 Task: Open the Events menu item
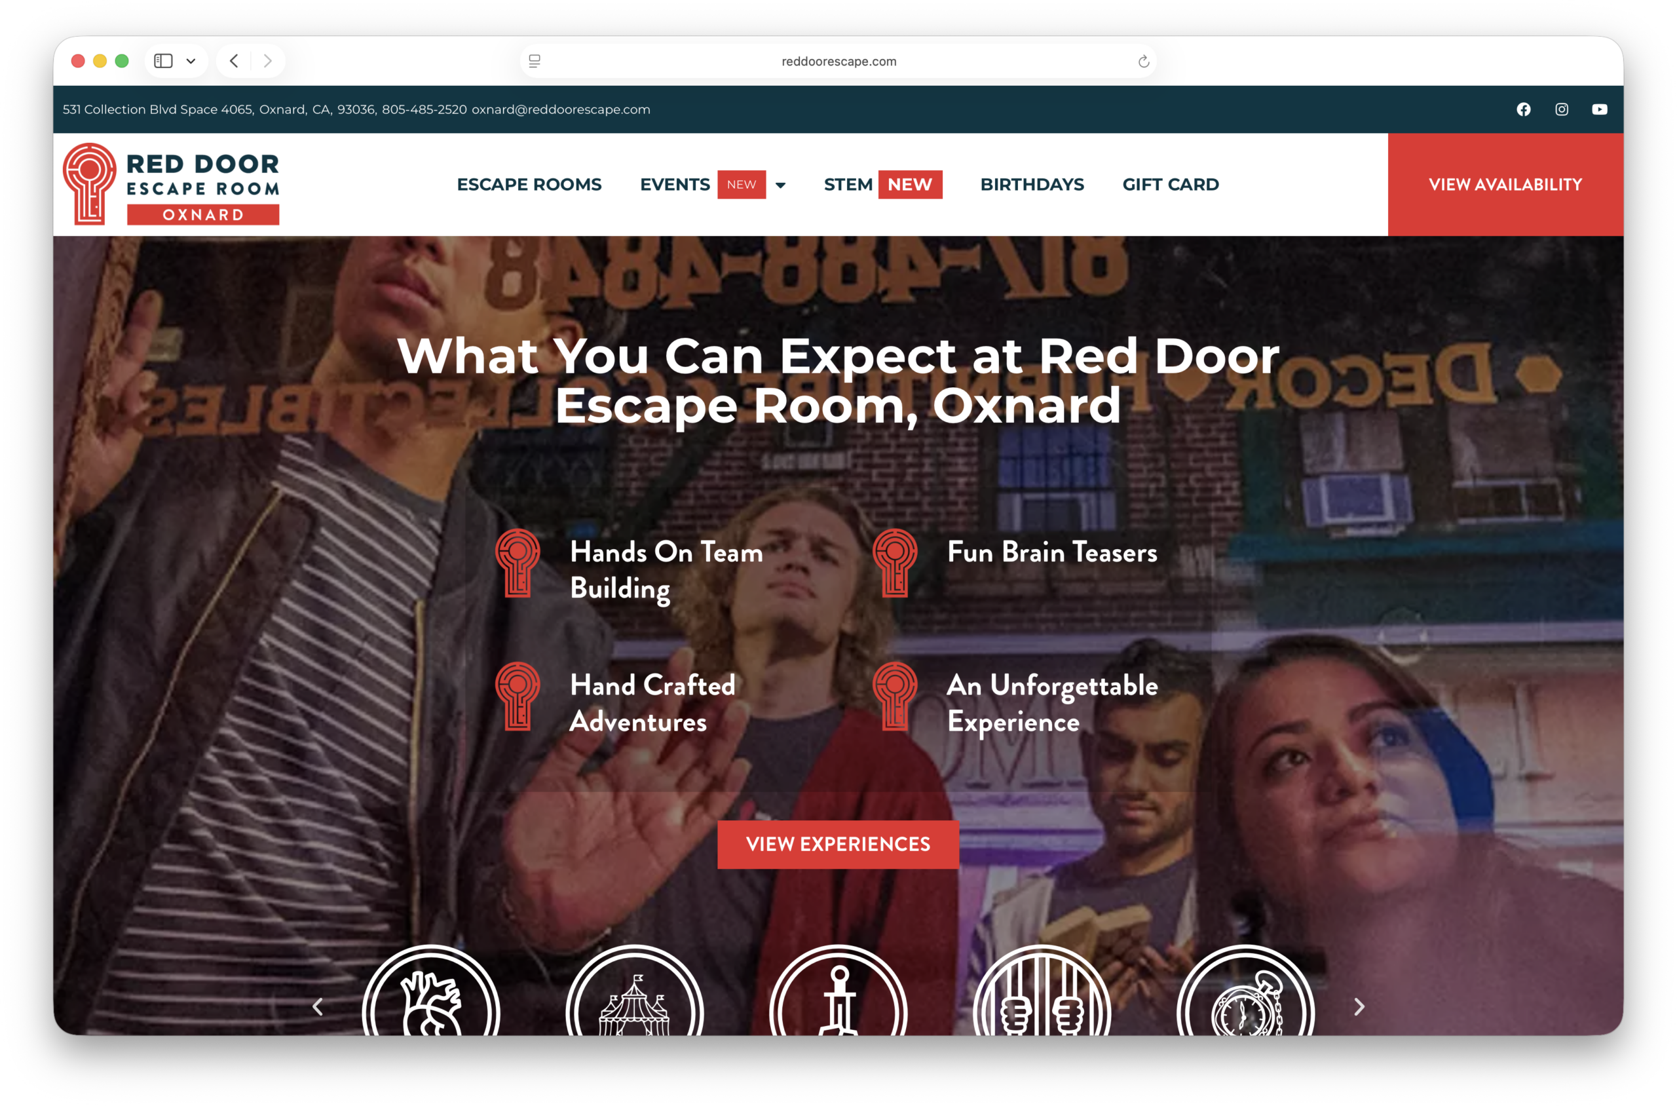click(675, 185)
